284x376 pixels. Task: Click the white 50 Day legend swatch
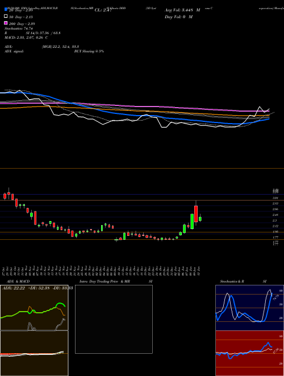6,17
